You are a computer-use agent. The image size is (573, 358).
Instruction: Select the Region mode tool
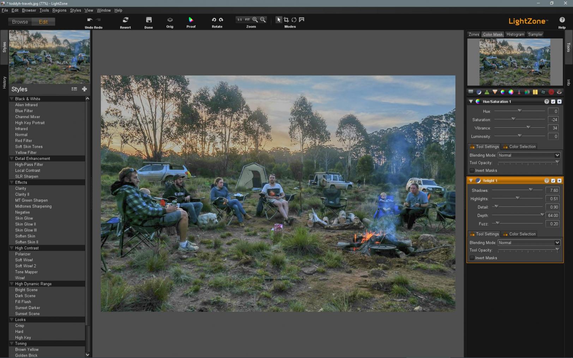pos(302,20)
